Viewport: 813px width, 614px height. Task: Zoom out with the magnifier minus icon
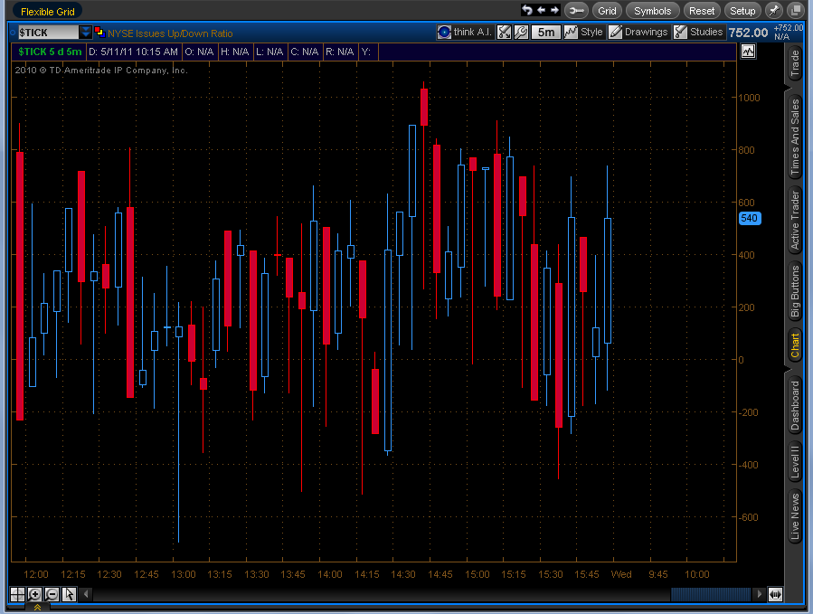(x=52, y=594)
